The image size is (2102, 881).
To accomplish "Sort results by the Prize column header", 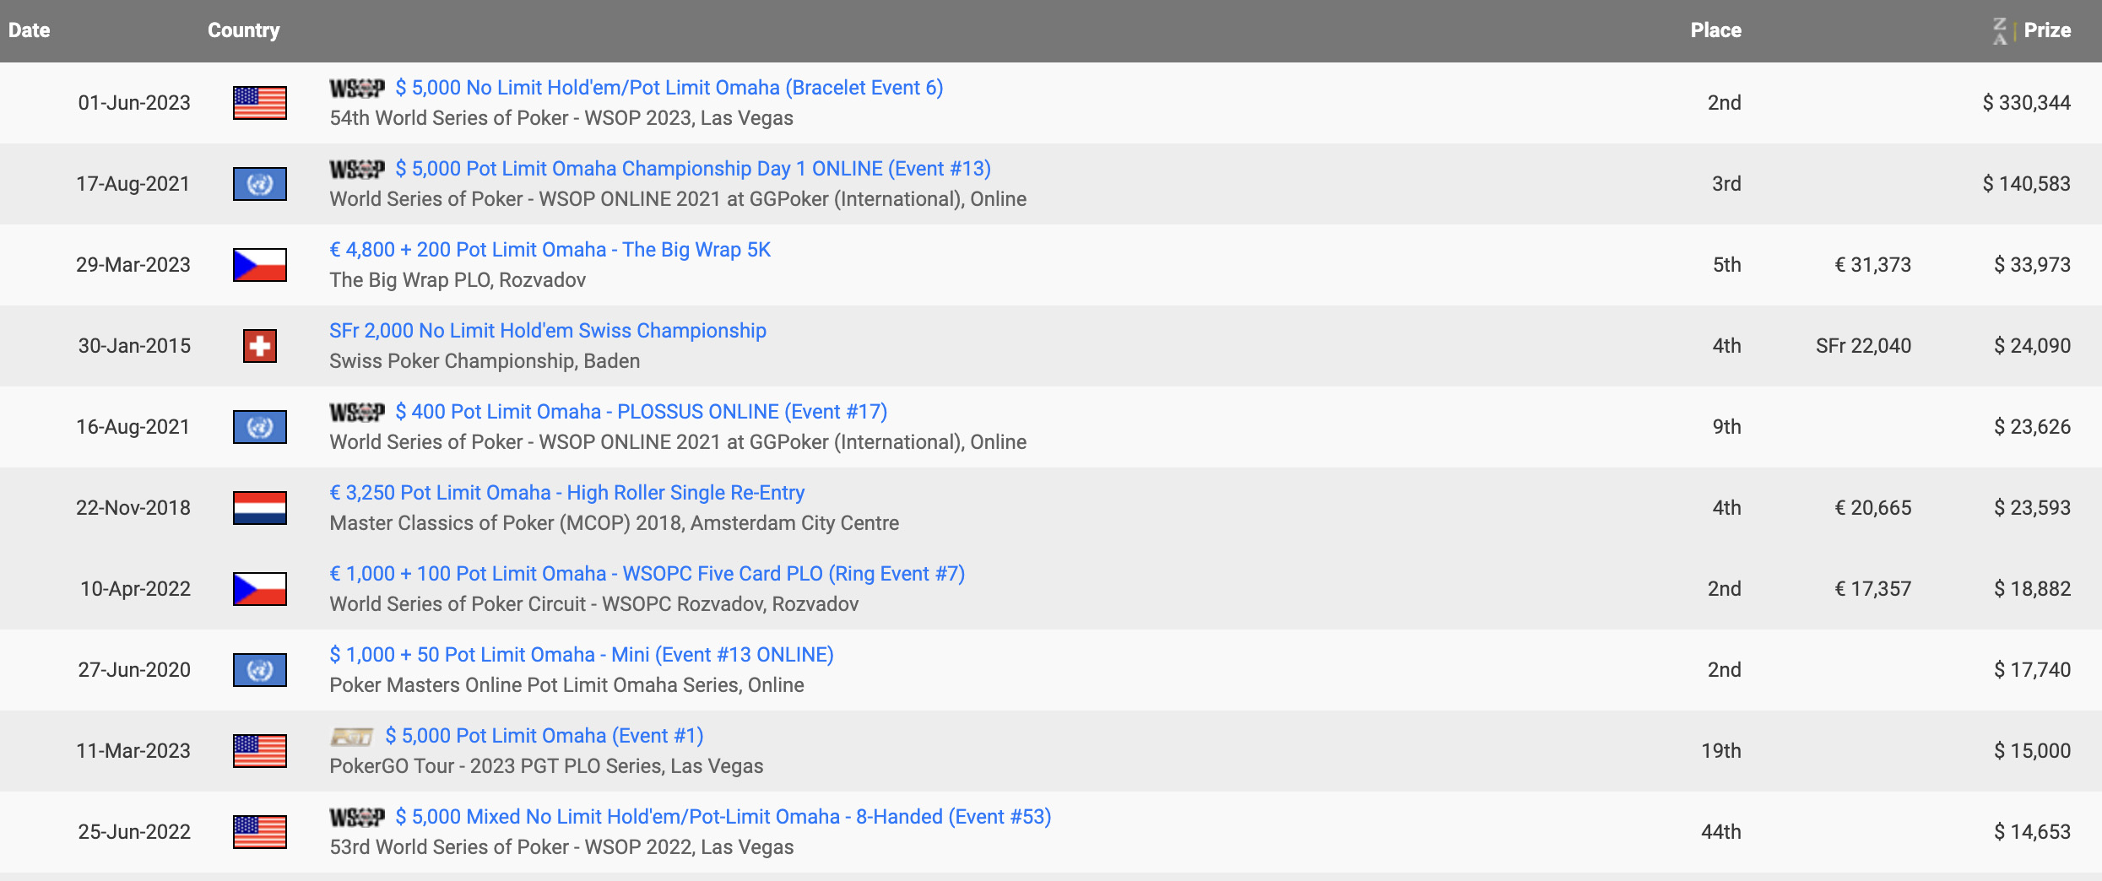I will [x=2047, y=30].
